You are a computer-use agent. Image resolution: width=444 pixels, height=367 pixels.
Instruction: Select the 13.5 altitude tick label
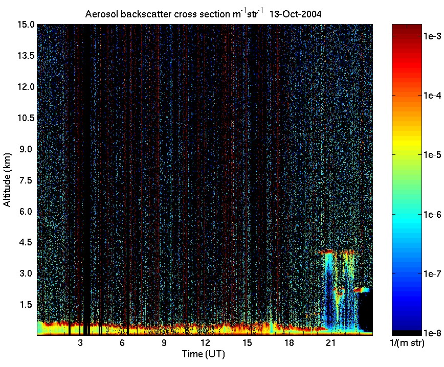[x=26, y=56]
